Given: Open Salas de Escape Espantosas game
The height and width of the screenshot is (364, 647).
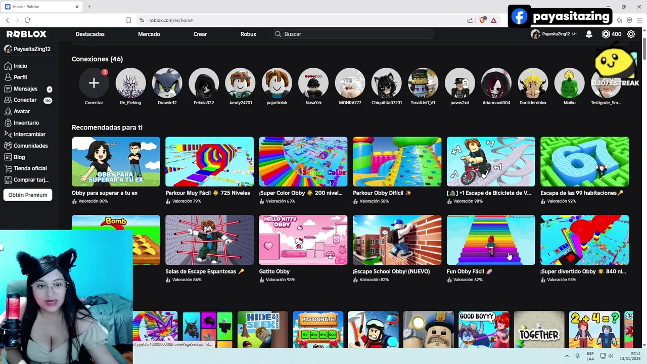Looking at the screenshot, I should click(x=209, y=248).
